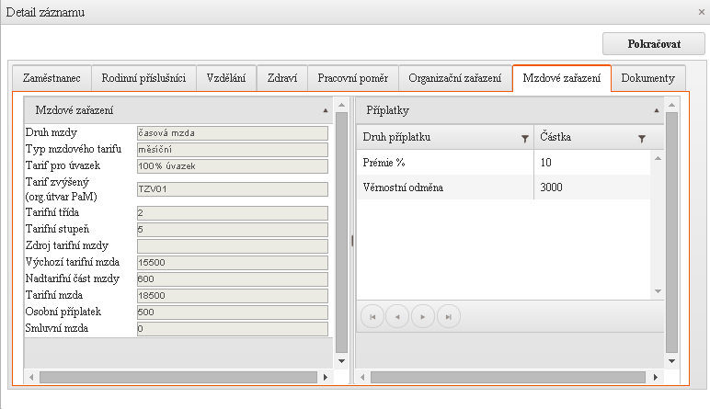Click the Tarifní mzda input field
The width and height of the screenshot is (710, 409).
tap(231, 295)
